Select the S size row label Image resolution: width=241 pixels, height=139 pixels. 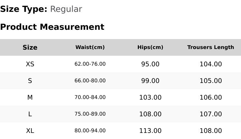coord(30,81)
